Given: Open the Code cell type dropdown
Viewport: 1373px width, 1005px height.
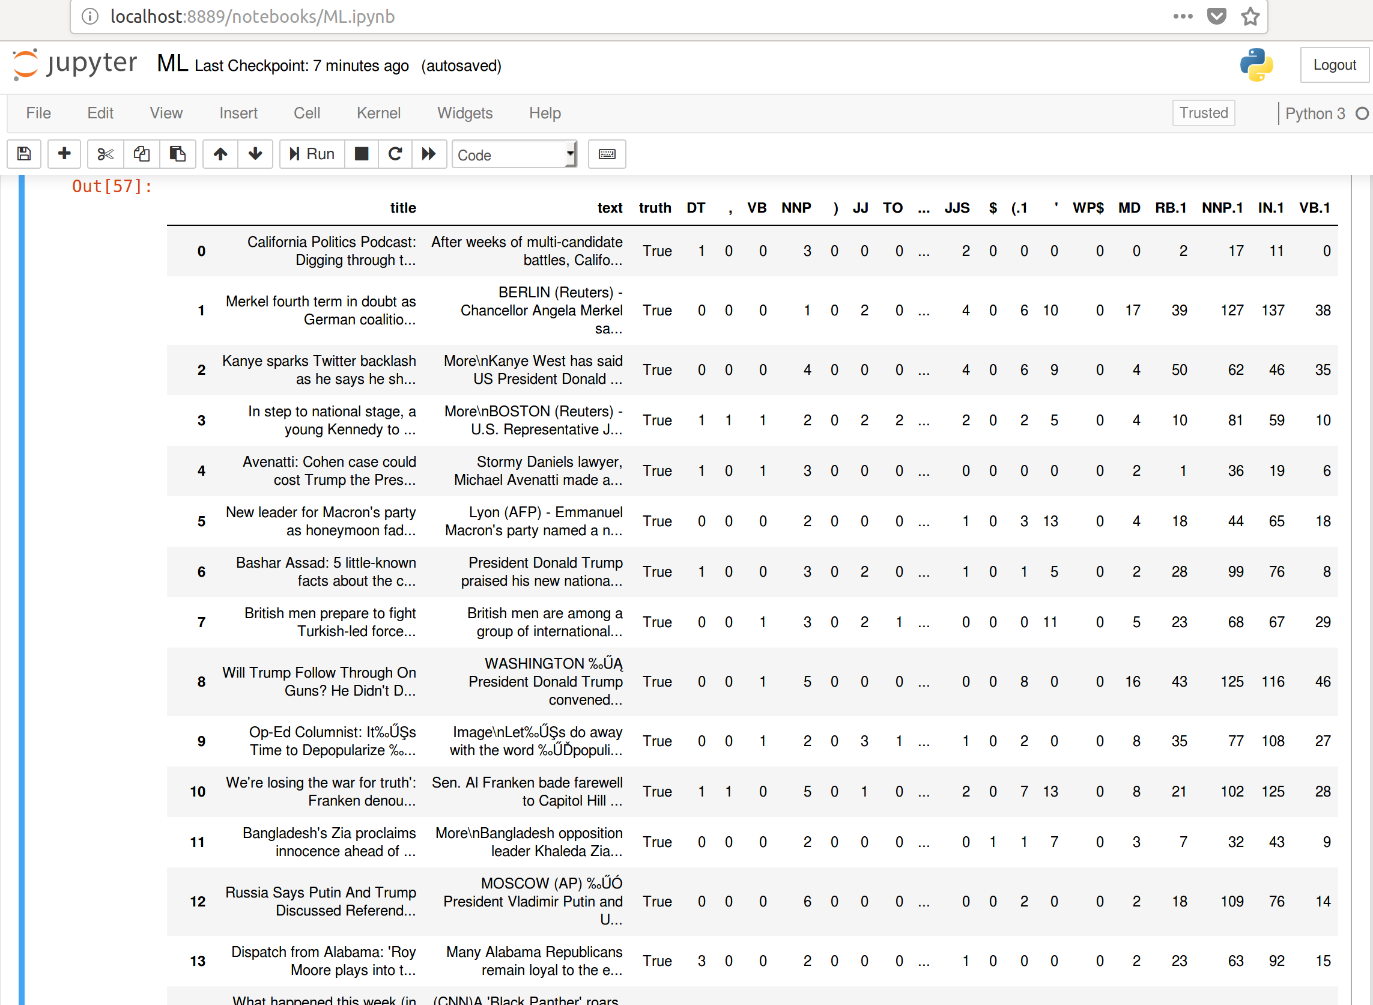Looking at the screenshot, I should (514, 155).
